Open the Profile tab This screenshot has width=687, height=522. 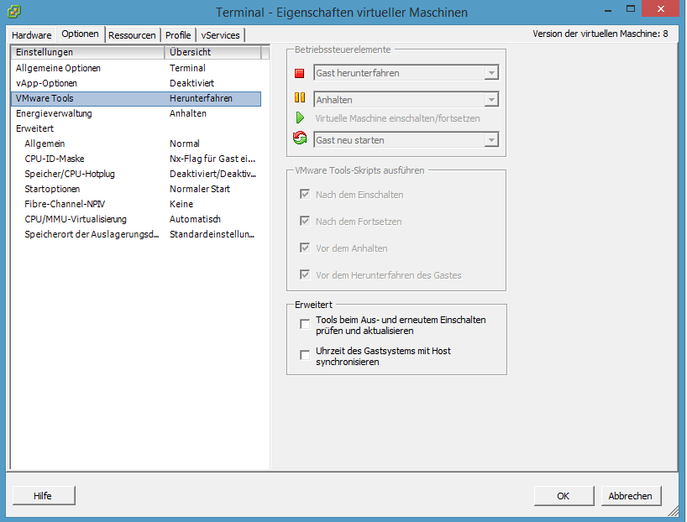[x=178, y=35]
